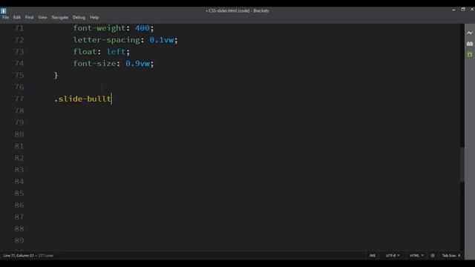This screenshot has width=475, height=267.
Task: Click line number 76 in the gutter
Action: pos(19,88)
